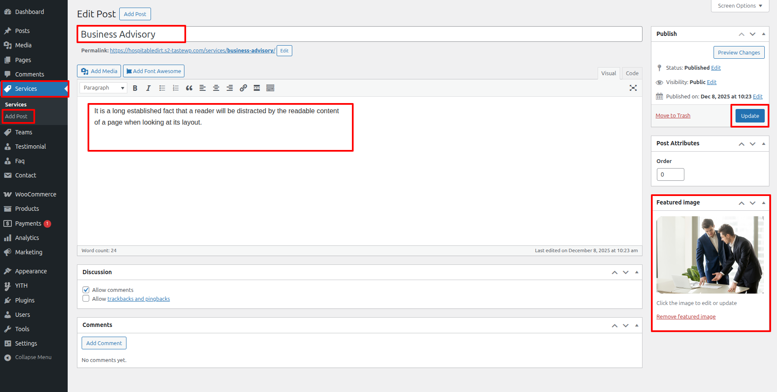This screenshot has height=392, width=777.
Task: Toggle the editor toolbar kitchen sink
Action: (270, 88)
